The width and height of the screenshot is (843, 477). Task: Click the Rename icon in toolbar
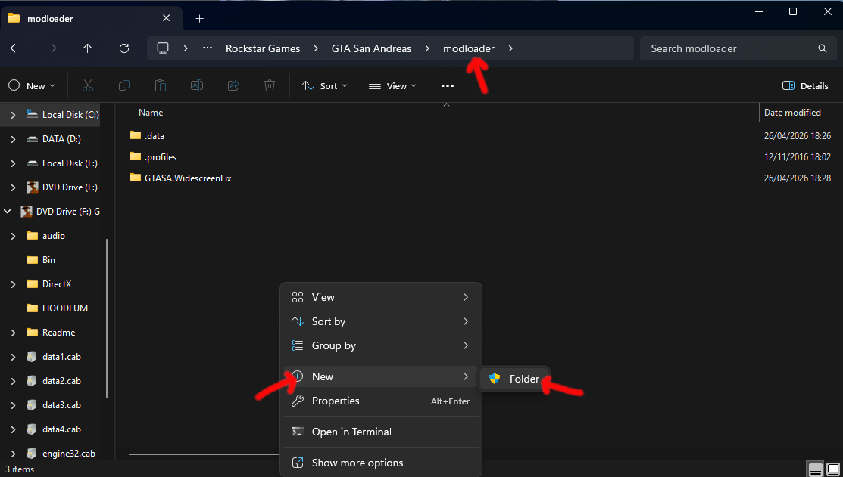point(197,86)
